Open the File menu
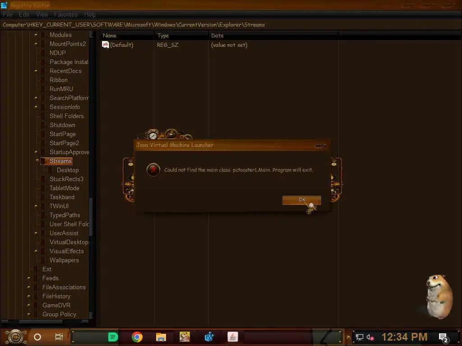Image resolution: width=462 pixels, height=346 pixels. pos(8,14)
